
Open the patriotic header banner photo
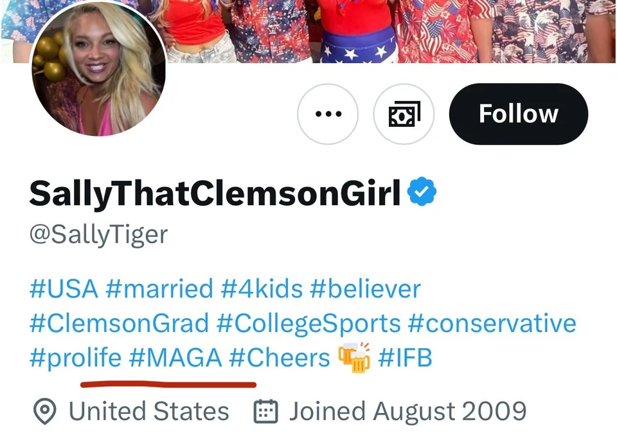(389, 32)
